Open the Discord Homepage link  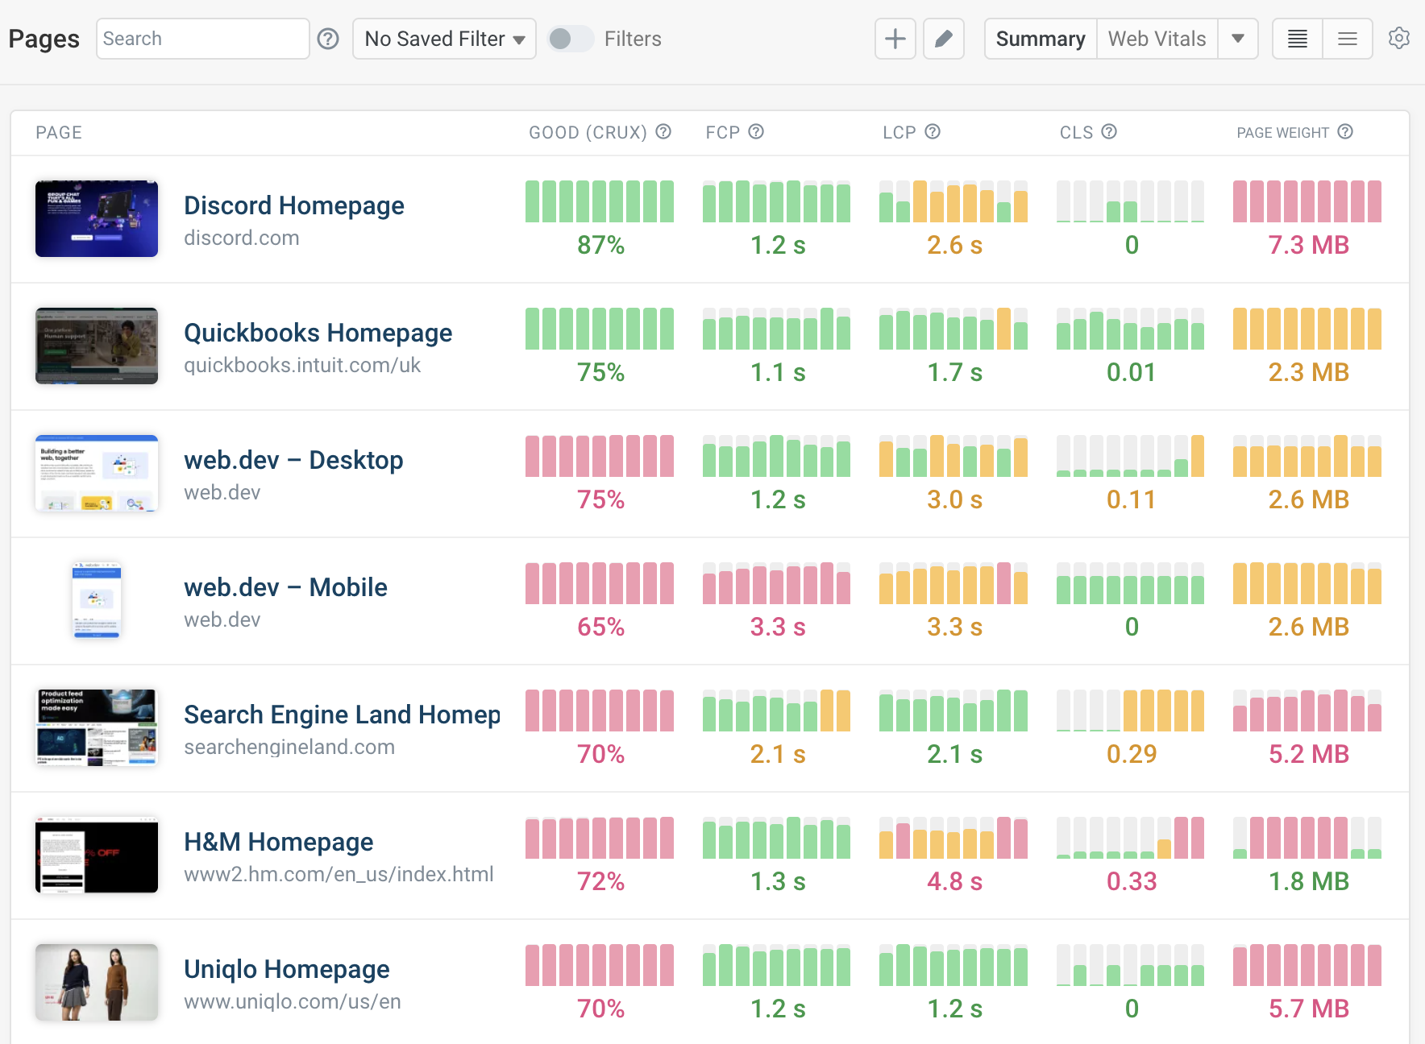[x=294, y=205]
